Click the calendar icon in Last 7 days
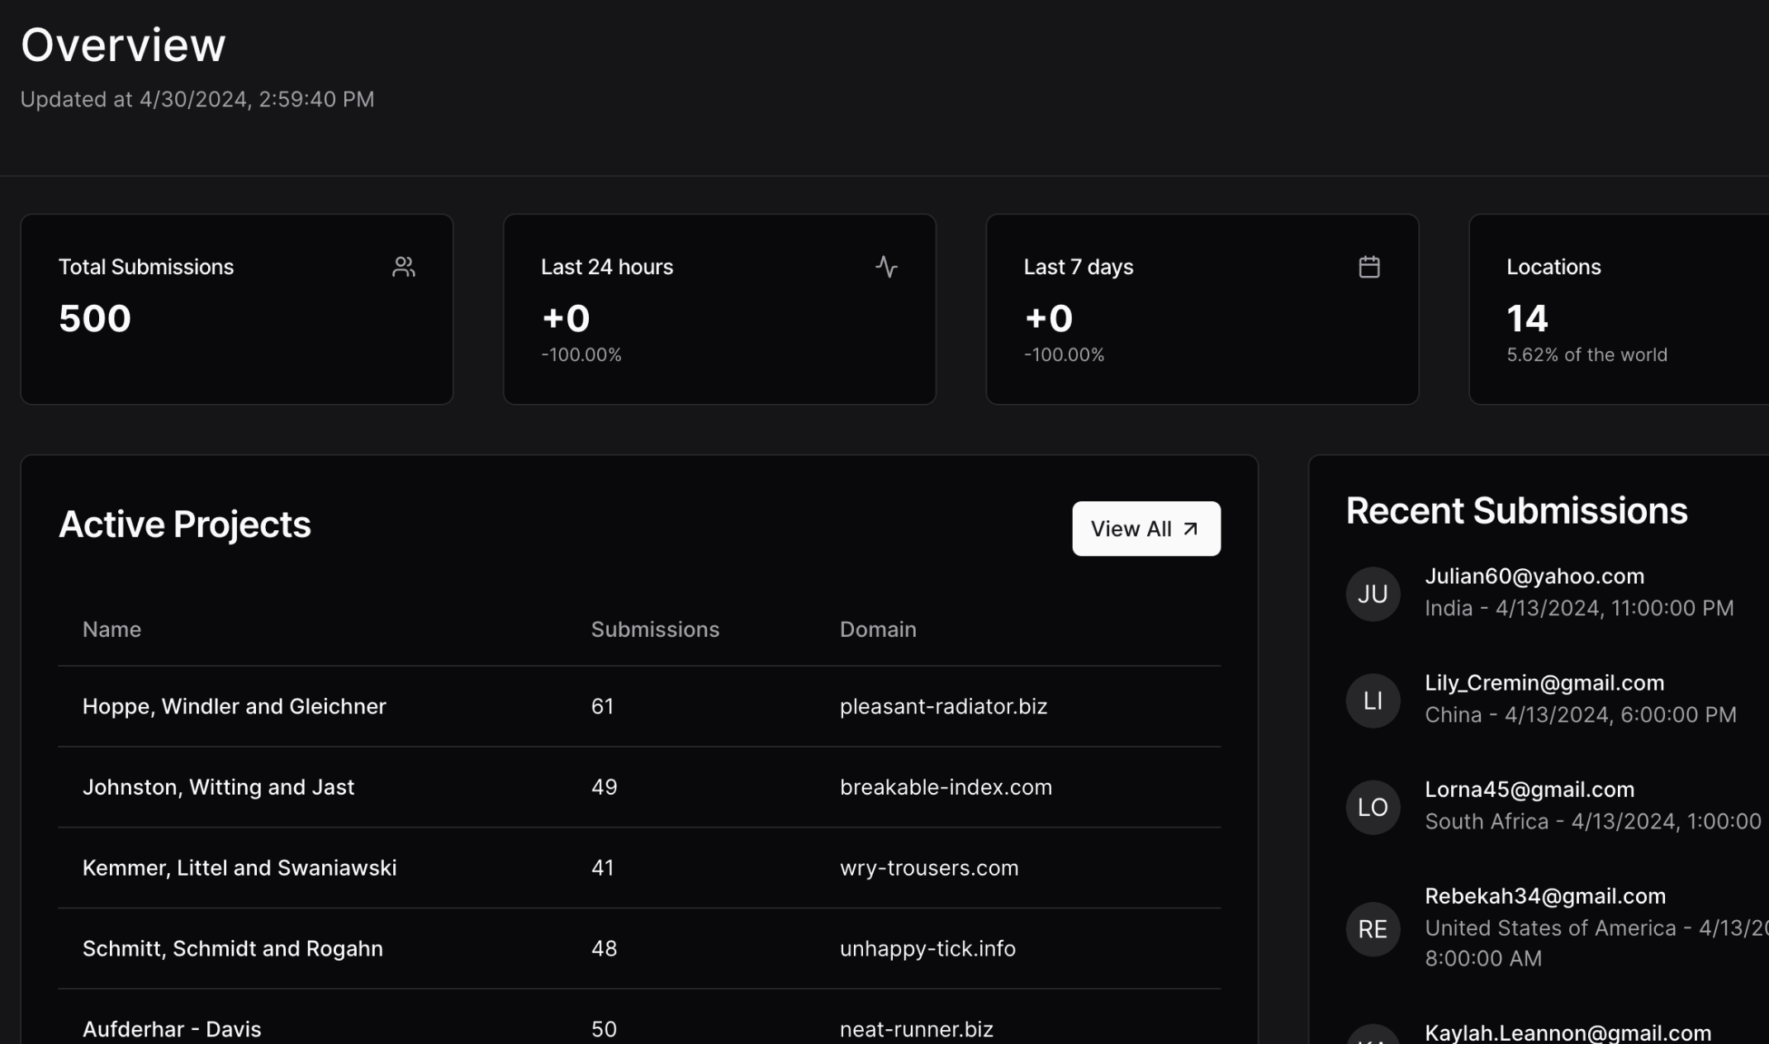This screenshot has height=1044, width=1769. point(1369,267)
